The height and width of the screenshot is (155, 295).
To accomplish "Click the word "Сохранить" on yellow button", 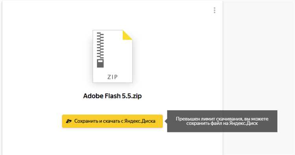I will tap(86, 121).
